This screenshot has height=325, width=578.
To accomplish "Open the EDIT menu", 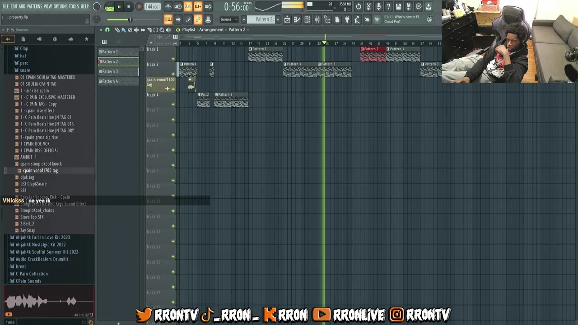I will [14, 6].
